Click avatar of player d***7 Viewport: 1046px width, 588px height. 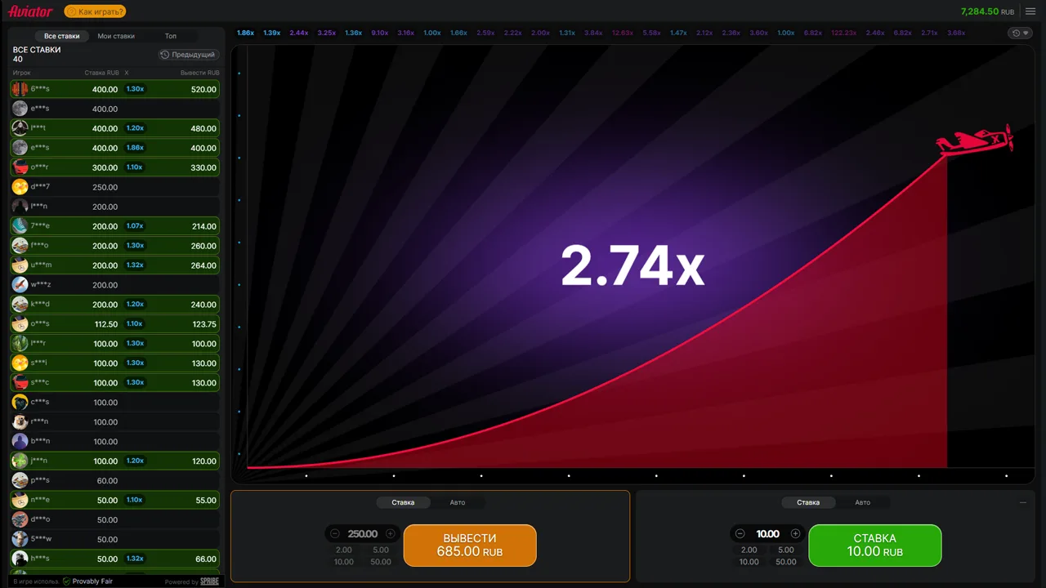click(x=20, y=187)
